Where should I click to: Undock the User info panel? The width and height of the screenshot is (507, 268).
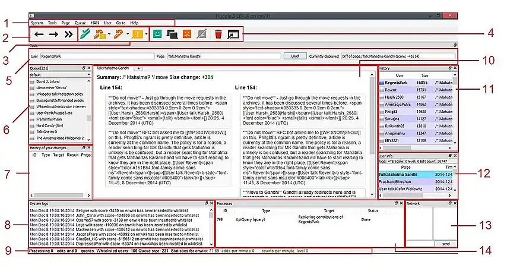coord(450,156)
